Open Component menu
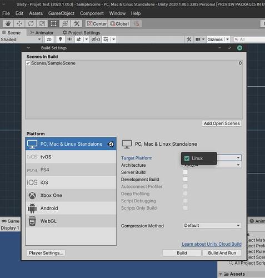 [x=92, y=13]
